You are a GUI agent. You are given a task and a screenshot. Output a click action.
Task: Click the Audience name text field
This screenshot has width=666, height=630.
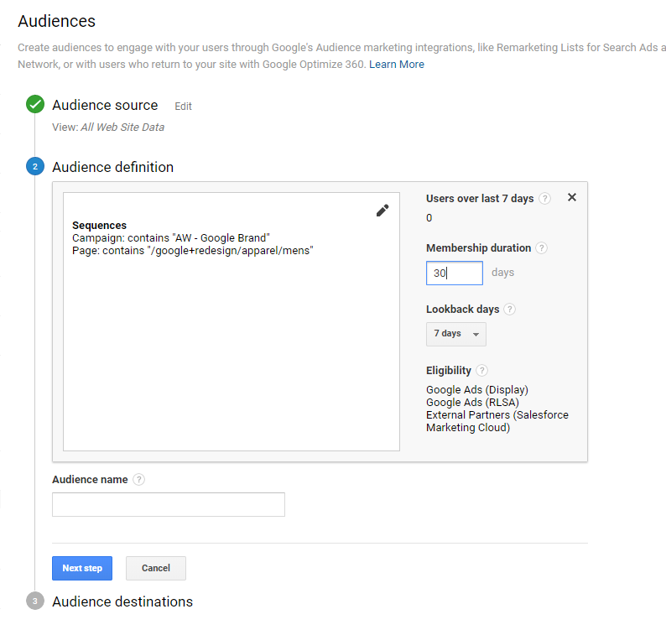click(x=169, y=504)
